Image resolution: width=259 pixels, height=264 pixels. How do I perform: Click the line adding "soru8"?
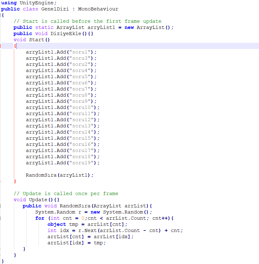pyautogui.click(x=61, y=95)
